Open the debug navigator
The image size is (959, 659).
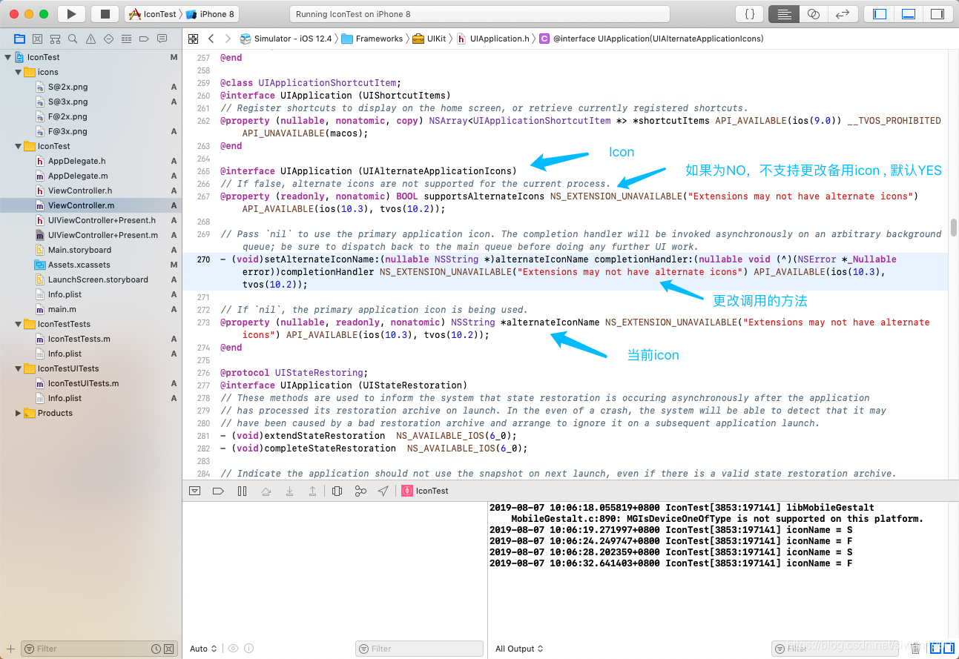tap(126, 39)
